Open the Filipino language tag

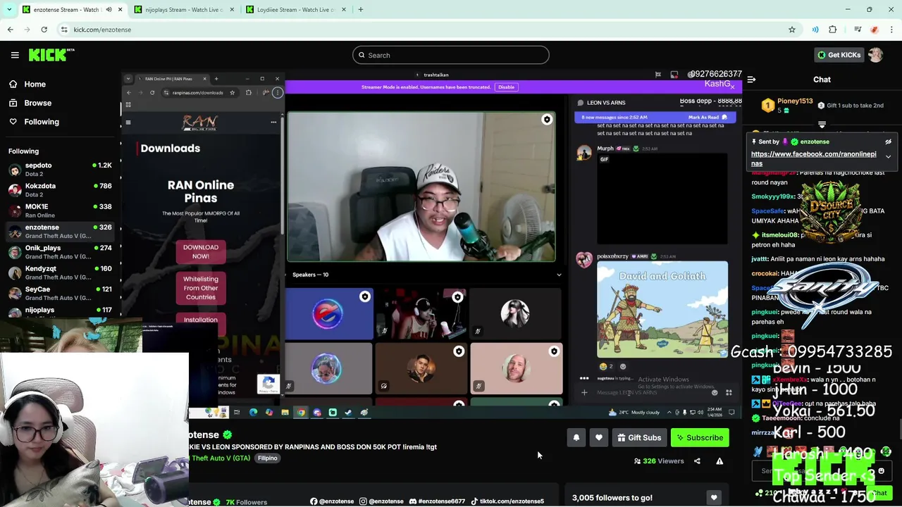(268, 458)
